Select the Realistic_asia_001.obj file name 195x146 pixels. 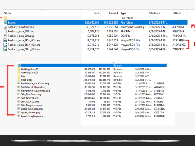pos(21,36)
